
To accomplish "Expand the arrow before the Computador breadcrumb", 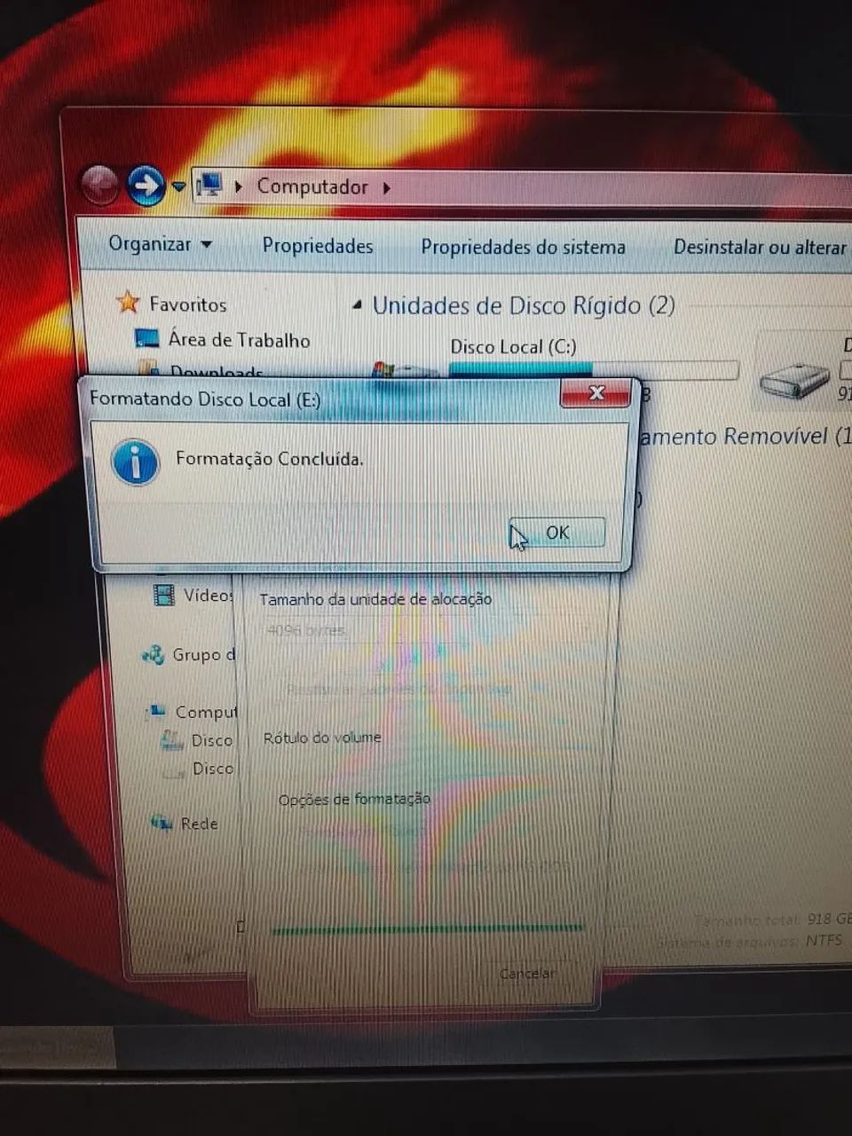I will pyautogui.click(x=238, y=187).
